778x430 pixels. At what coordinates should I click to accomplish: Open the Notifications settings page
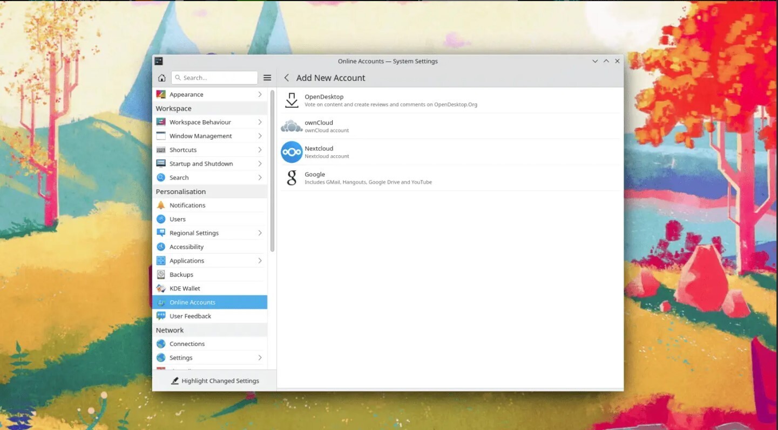(210, 205)
